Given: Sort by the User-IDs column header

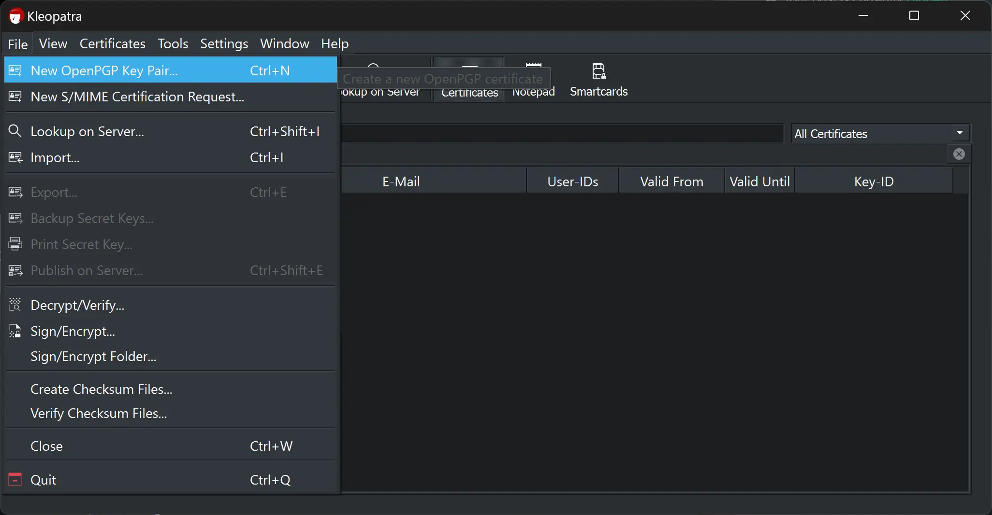Looking at the screenshot, I should click(x=572, y=181).
